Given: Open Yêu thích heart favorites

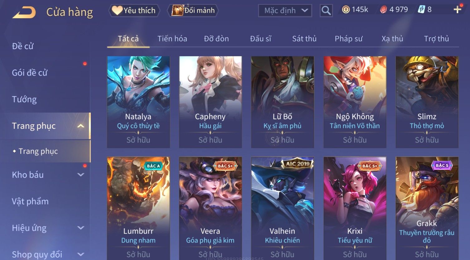Looking at the screenshot, I should pyautogui.click(x=134, y=11).
